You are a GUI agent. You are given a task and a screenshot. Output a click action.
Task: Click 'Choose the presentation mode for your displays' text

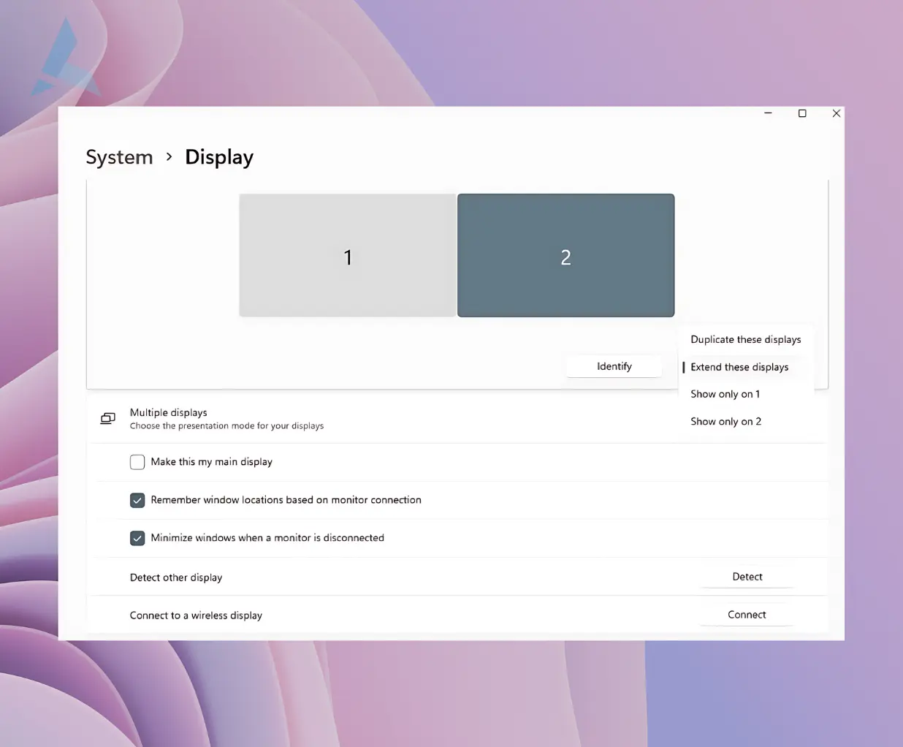(226, 425)
